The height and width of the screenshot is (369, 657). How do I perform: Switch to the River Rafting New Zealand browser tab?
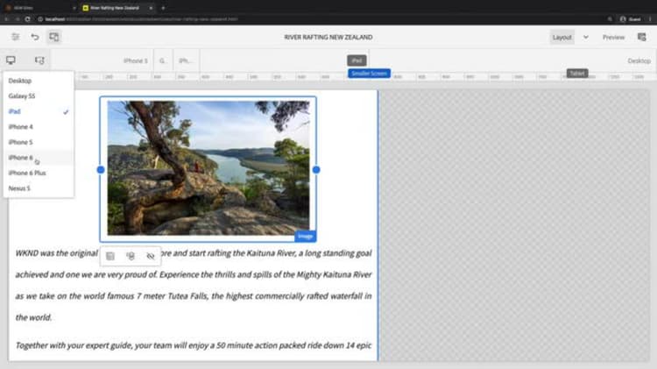(115, 7)
